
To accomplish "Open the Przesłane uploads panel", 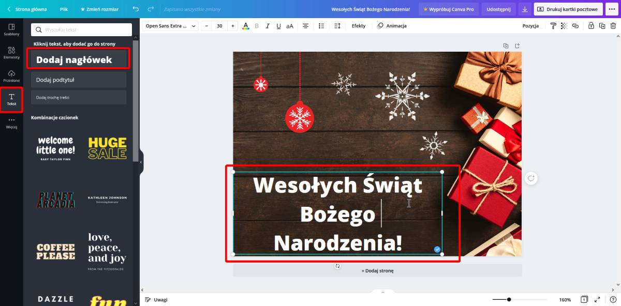I will [x=11, y=75].
